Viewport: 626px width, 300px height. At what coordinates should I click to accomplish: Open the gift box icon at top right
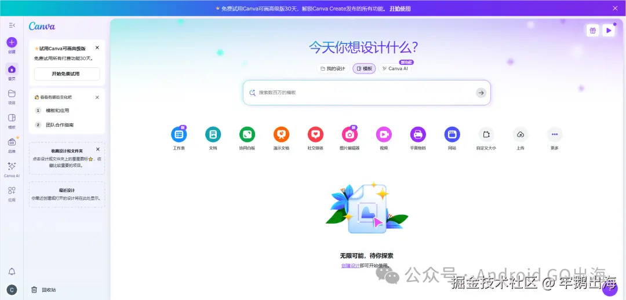click(x=592, y=30)
